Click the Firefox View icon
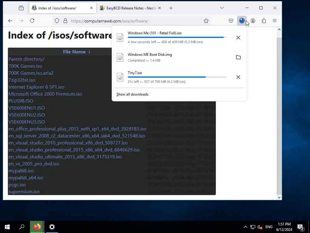 click(21, 8)
